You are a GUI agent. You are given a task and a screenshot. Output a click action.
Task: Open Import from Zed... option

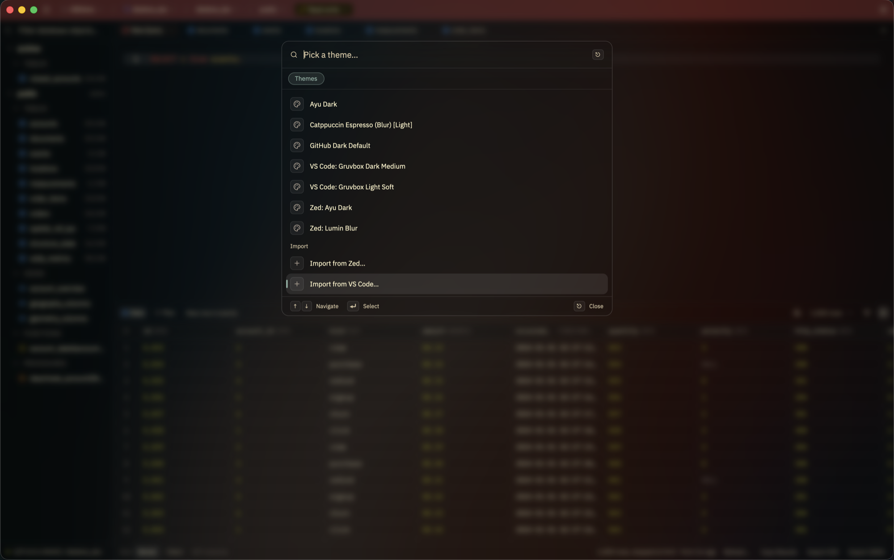[447, 263]
